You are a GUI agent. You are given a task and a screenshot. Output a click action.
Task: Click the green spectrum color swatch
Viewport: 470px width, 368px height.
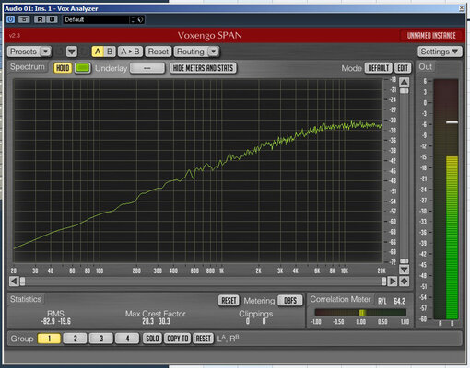[83, 68]
